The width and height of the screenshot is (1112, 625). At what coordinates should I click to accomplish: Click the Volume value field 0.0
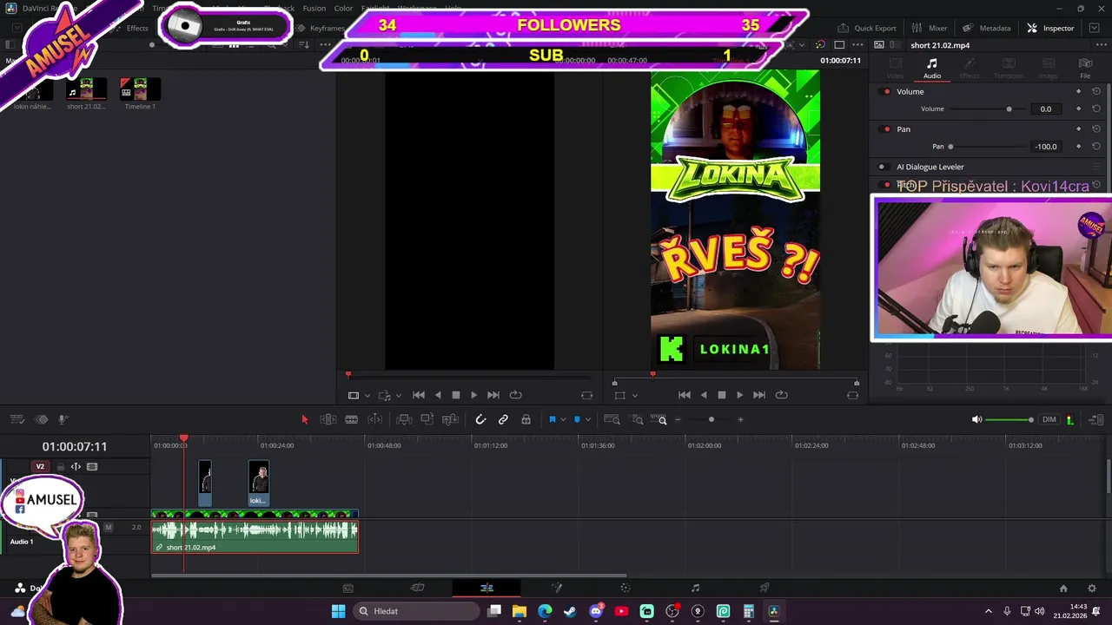(x=1046, y=109)
